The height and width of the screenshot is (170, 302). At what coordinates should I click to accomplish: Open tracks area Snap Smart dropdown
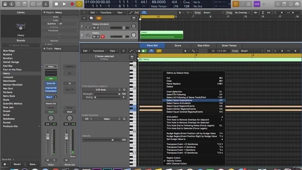point(213,13)
